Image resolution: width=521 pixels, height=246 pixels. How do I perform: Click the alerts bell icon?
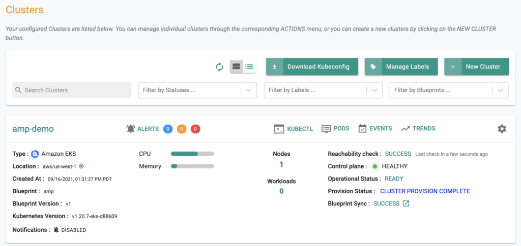pos(131,129)
